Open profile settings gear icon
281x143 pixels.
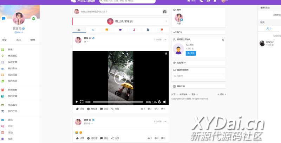(33, 19)
